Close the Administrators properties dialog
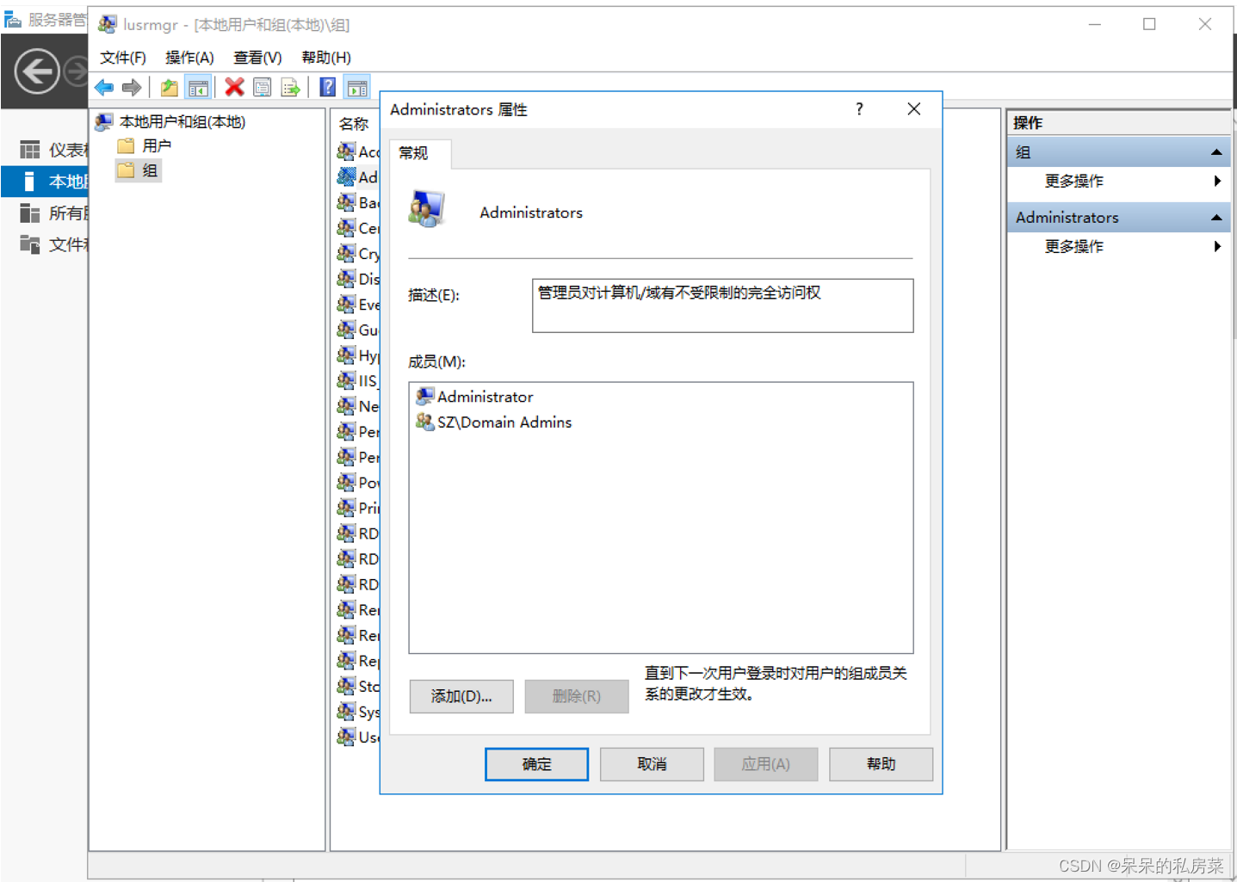Viewport: 1237px width, 882px height. (x=914, y=109)
